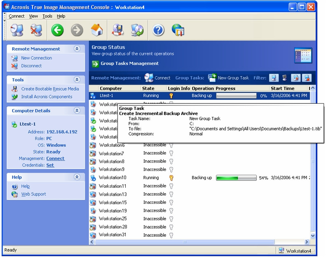The image size is (326, 257).
Task: Collapse the Remote Management panel
Action: click(77, 49)
